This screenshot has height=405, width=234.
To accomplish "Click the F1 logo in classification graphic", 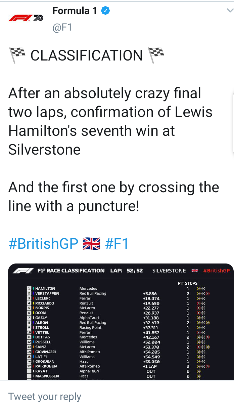I will [24, 271].
